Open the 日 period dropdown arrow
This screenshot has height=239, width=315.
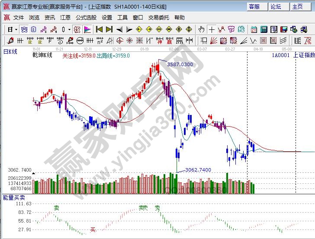point(16,29)
